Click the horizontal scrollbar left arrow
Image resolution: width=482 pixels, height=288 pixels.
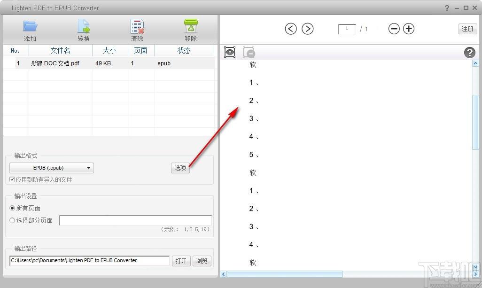pyautogui.click(x=224, y=274)
